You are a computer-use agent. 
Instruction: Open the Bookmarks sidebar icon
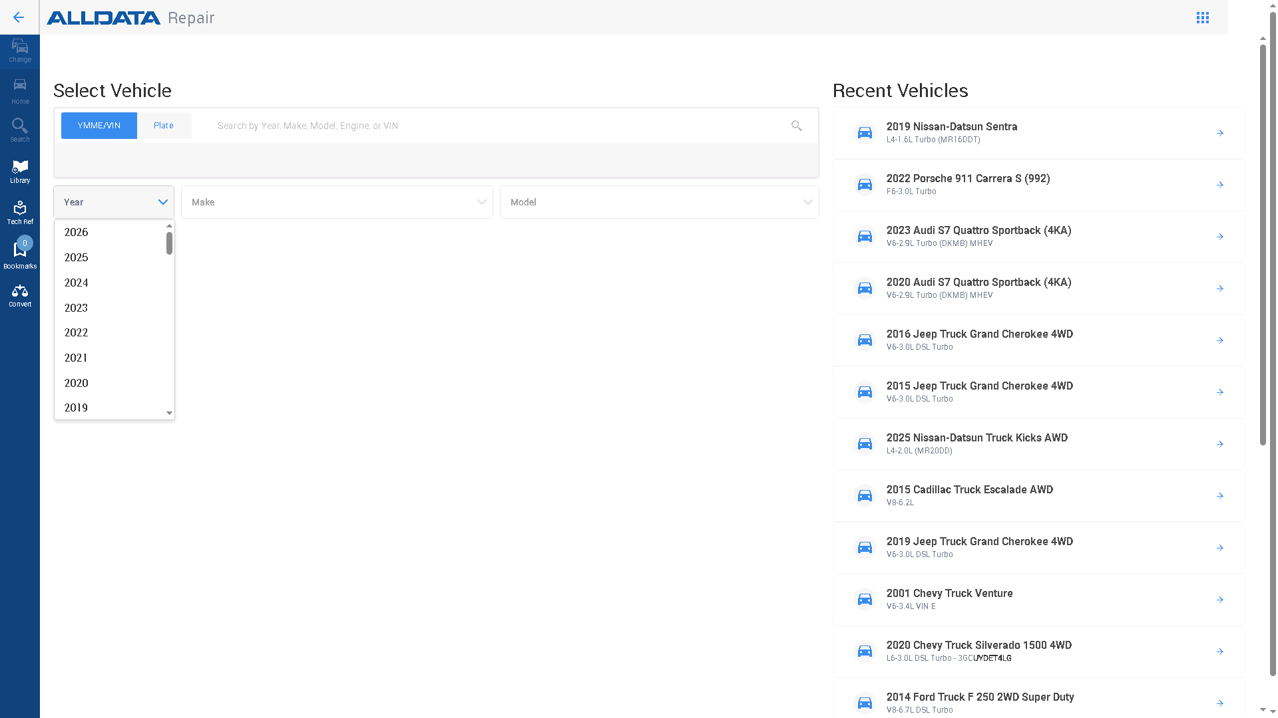(20, 255)
